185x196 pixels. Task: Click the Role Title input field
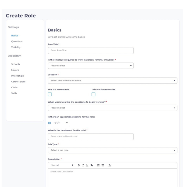tap(91, 50)
